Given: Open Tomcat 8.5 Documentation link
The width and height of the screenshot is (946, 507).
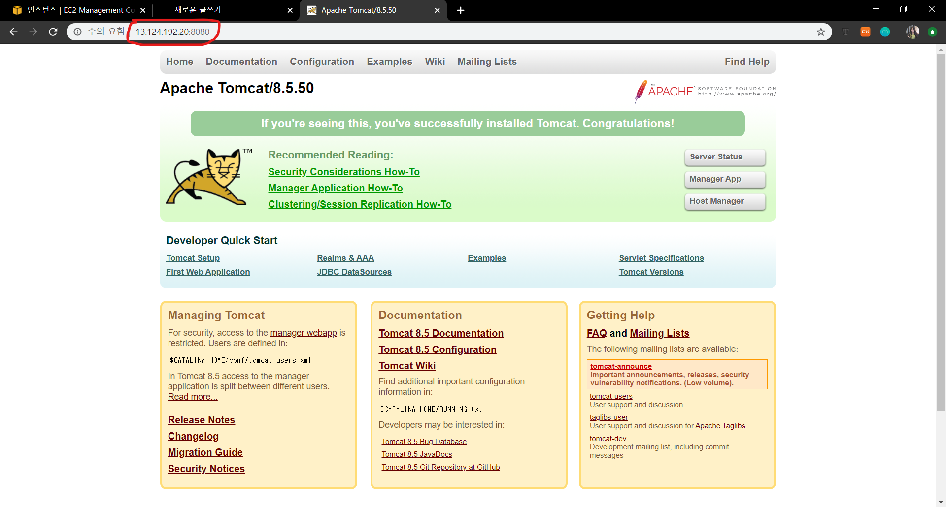Looking at the screenshot, I should pos(441,333).
